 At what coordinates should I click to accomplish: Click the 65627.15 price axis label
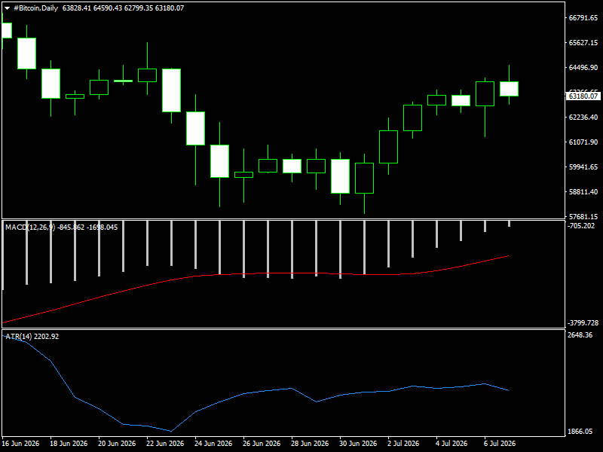click(x=583, y=43)
